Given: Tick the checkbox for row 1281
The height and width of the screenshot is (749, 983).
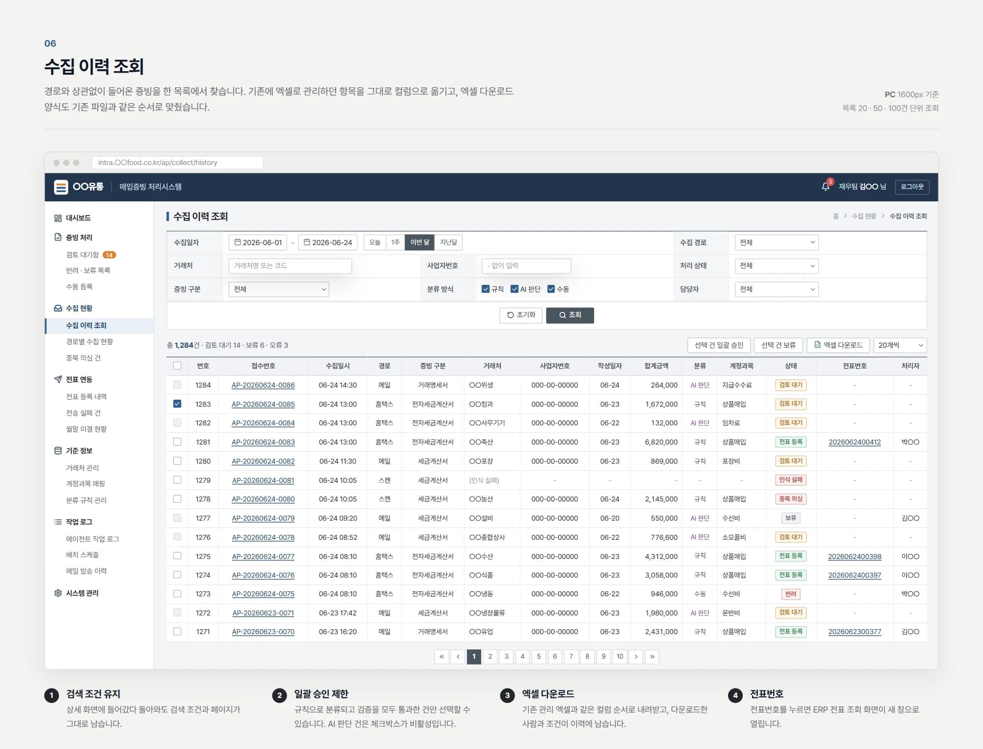Looking at the screenshot, I should [x=177, y=442].
